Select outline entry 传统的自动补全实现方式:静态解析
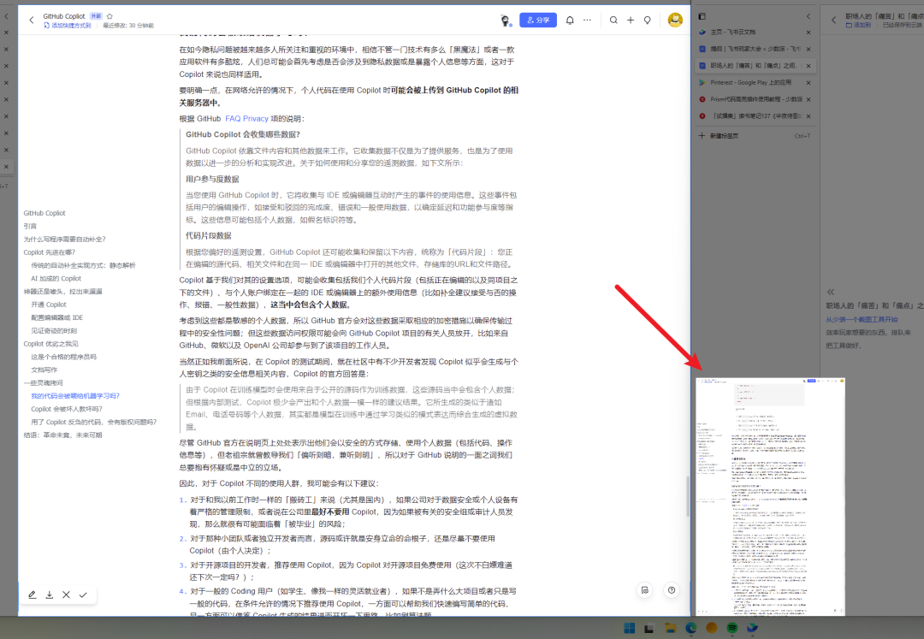 [83, 266]
